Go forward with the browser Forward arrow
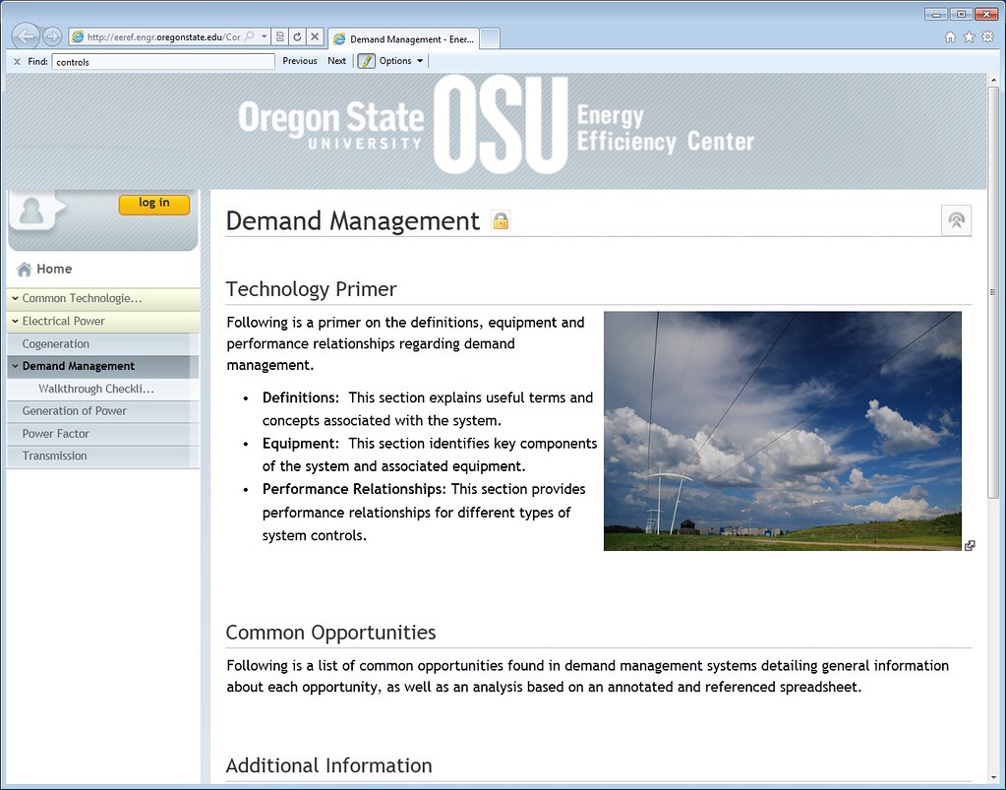 pos(52,36)
